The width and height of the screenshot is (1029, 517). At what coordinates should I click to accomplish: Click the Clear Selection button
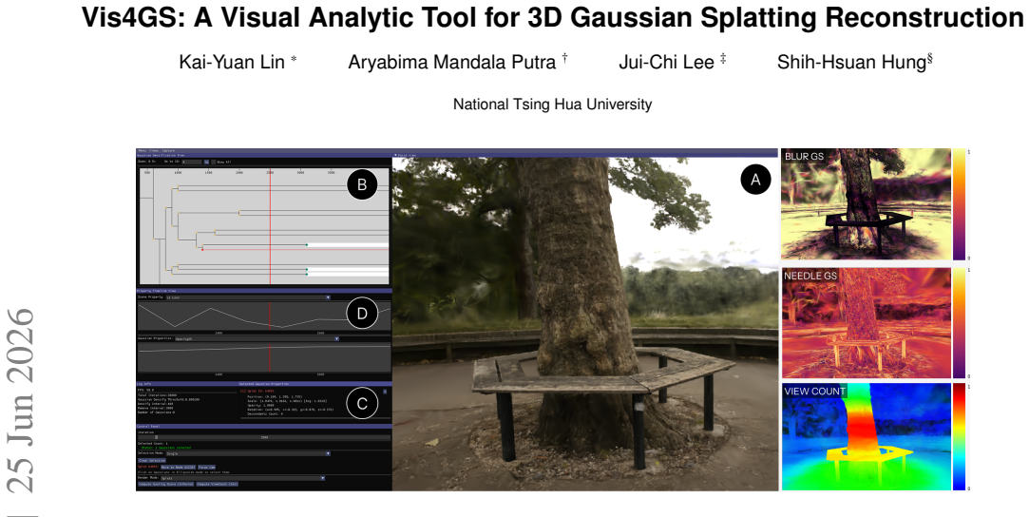point(152,461)
